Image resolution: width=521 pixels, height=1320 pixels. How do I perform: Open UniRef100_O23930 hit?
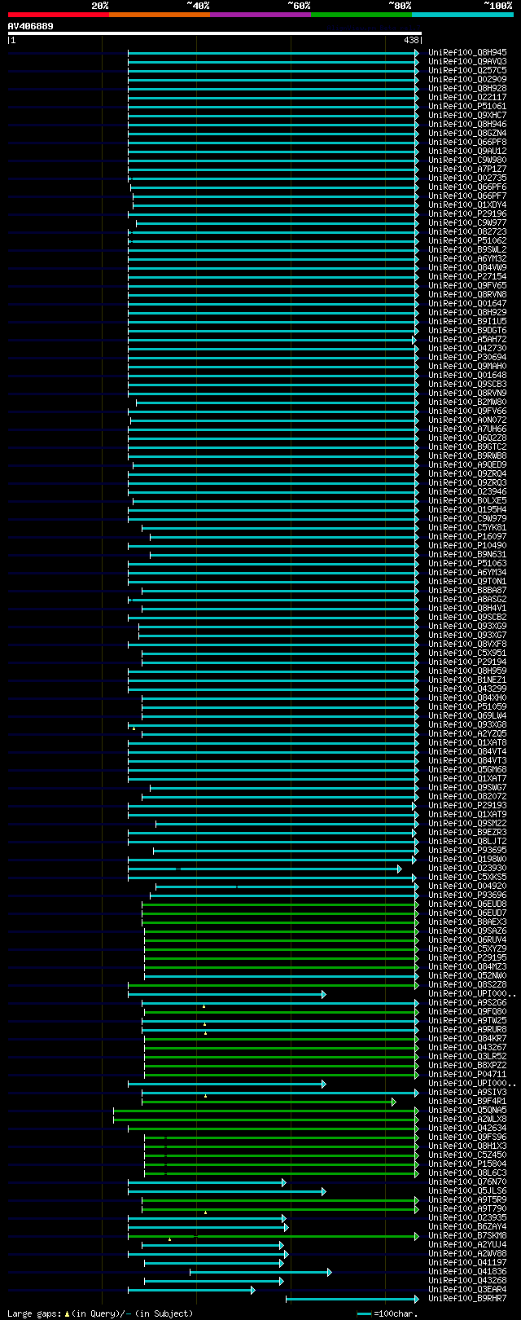click(467, 869)
